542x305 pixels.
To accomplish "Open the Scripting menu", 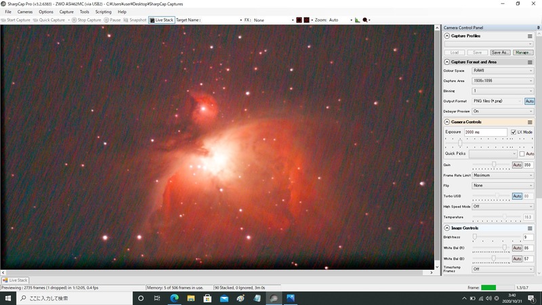I will click(104, 12).
